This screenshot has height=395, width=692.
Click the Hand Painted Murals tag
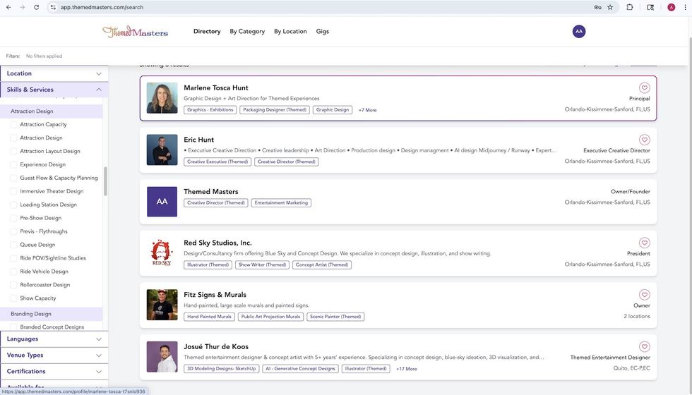click(209, 317)
